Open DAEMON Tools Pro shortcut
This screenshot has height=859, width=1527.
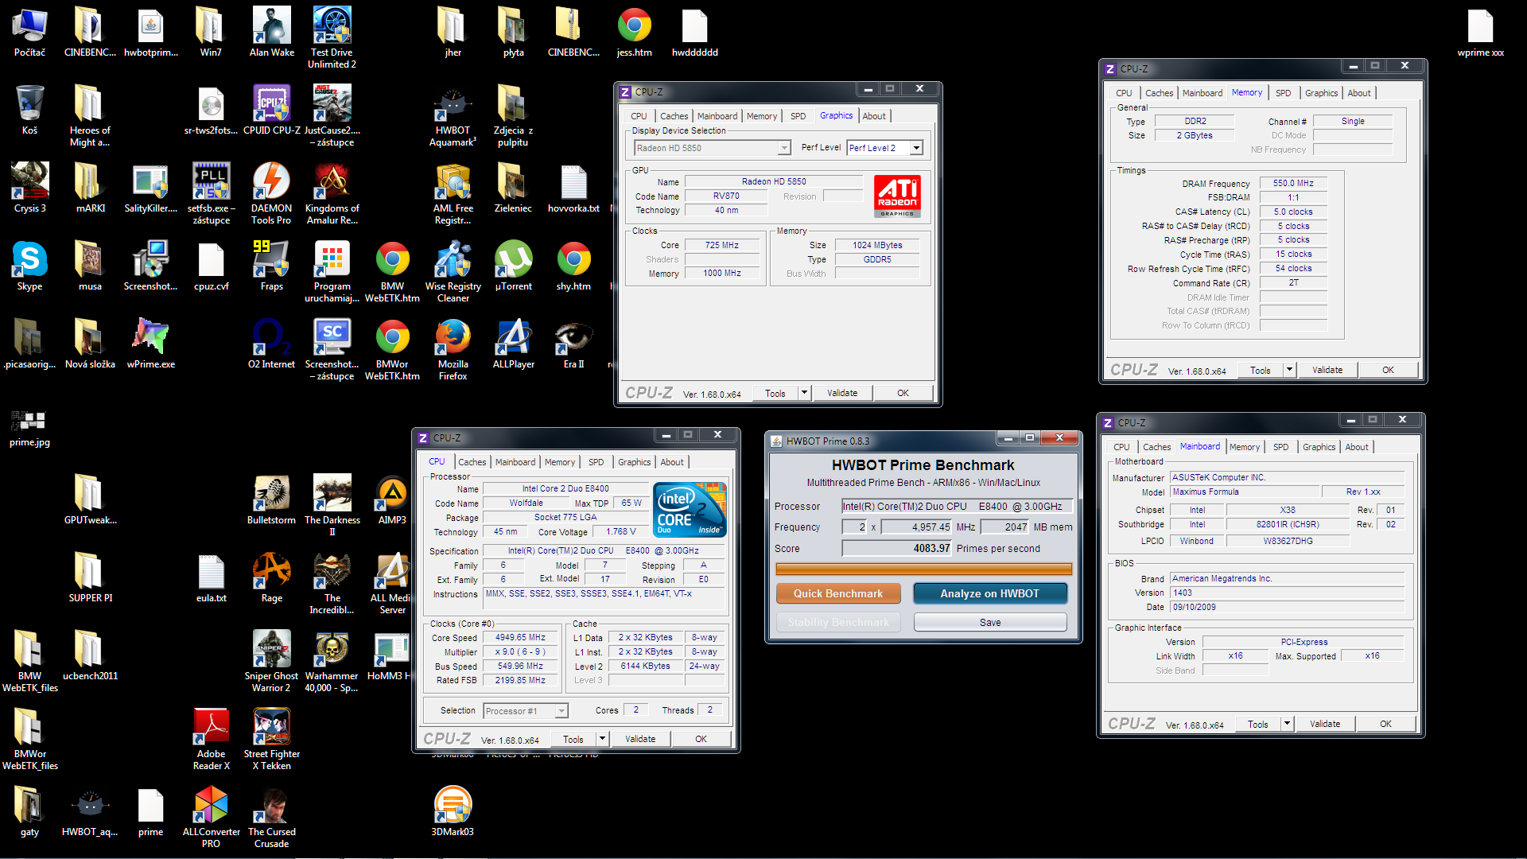pyautogui.click(x=271, y=193)
